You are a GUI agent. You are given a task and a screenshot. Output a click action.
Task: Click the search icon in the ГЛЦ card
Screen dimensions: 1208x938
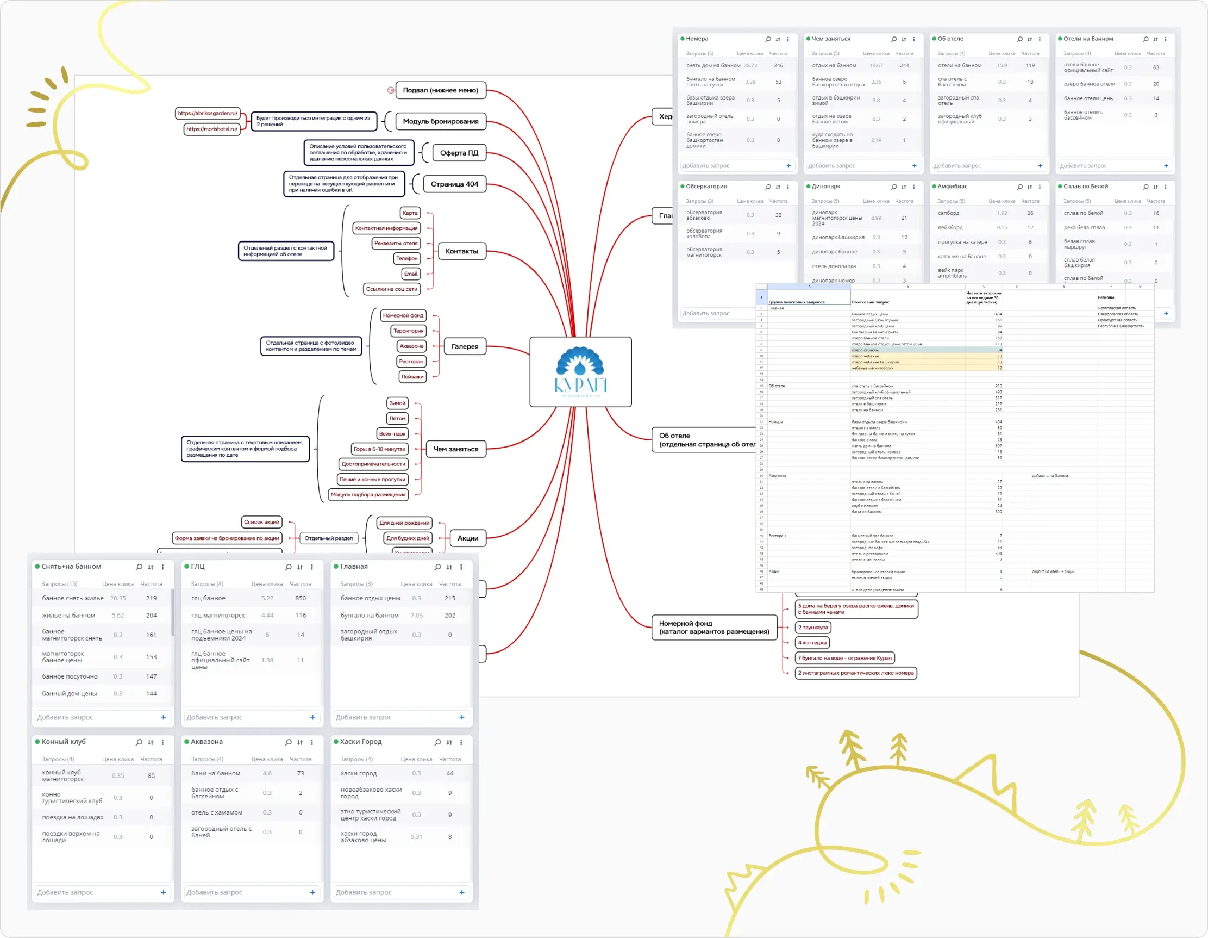pyautogui.click(x=288, y=567)
